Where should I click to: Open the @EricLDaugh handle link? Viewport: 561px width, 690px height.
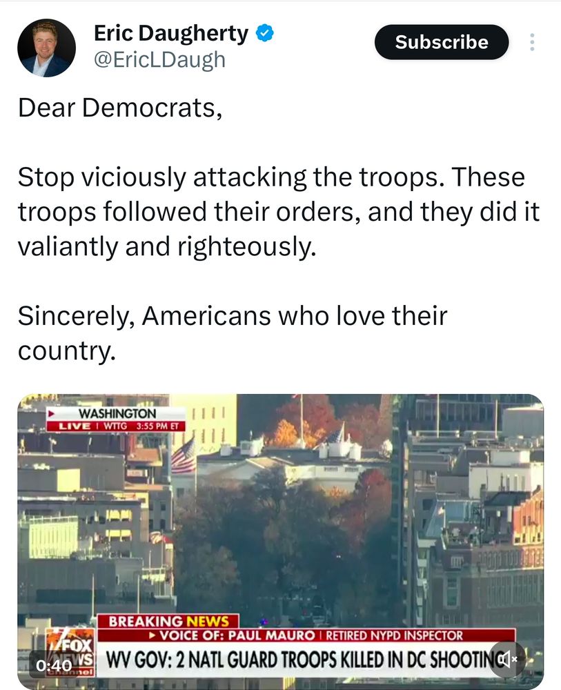pyautogui.click(x=159, y=59)
